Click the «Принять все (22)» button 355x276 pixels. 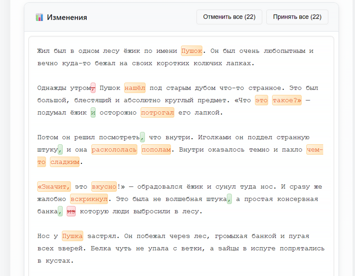pos(297,17)
